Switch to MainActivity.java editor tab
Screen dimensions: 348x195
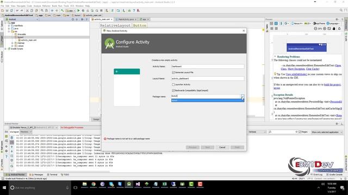click(x=126, y=19)
